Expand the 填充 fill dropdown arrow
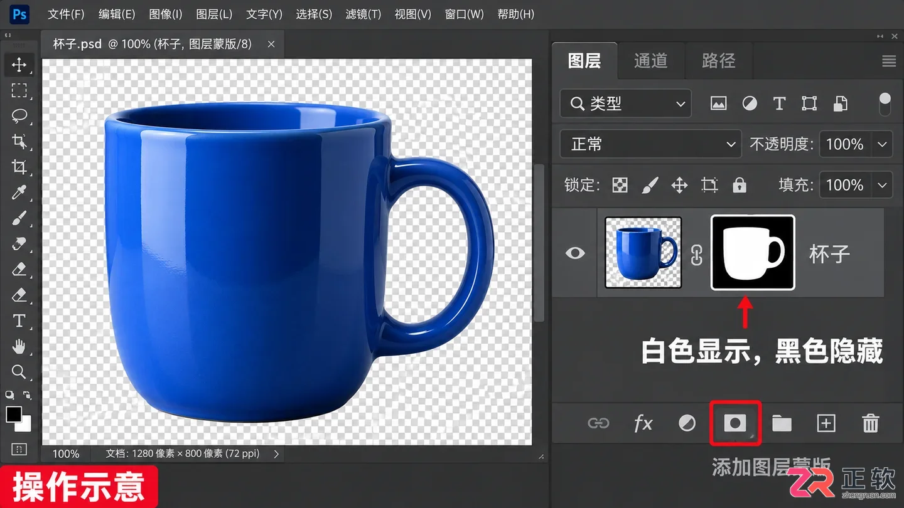Screen dimensions: 904x508 pos(882,185)
